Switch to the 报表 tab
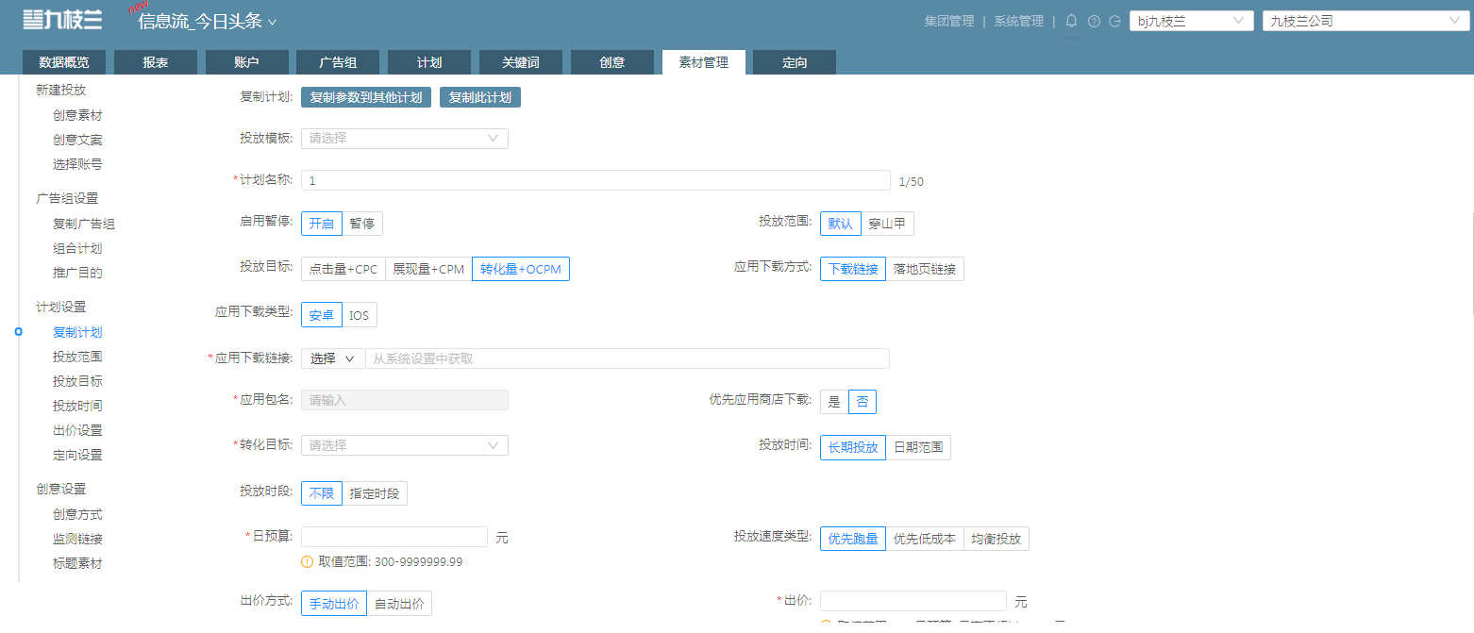Screen dimensions: 1474x633 (x=156, y=62)
